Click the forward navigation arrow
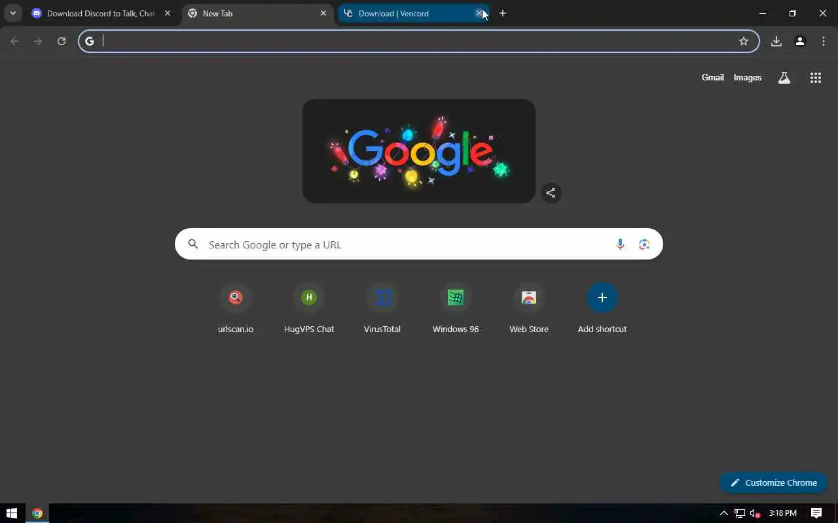 click(x=38, y=41)
